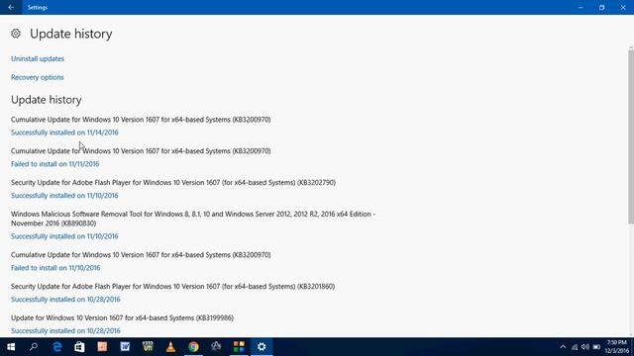Launch VLC media player from taskbar
Screen dimensions: 634x356
[170, 347]
